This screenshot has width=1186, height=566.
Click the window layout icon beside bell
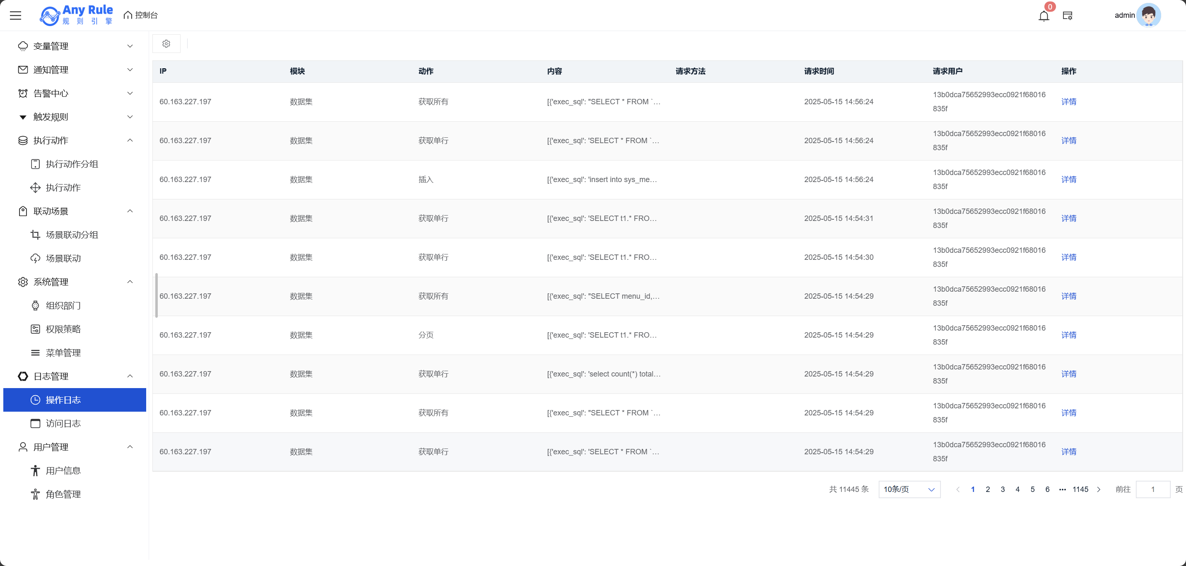point(1067,16)
